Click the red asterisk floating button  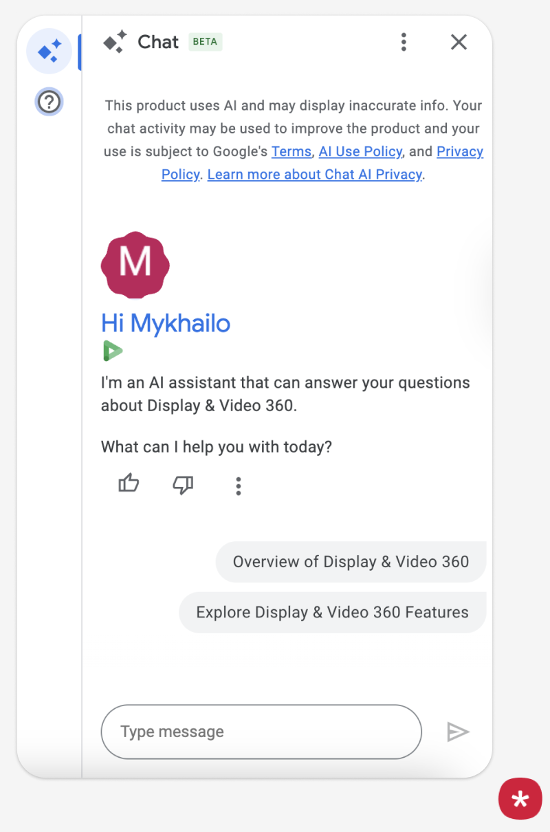(x=520, y=799)
